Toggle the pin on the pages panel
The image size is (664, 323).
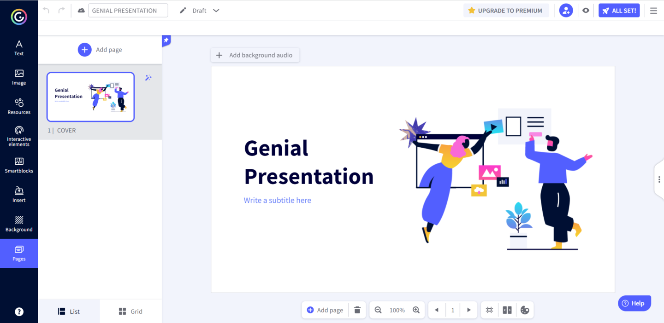tap(166, 40)
